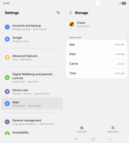Tap the Accounts and backup icon

click(7, 27)
